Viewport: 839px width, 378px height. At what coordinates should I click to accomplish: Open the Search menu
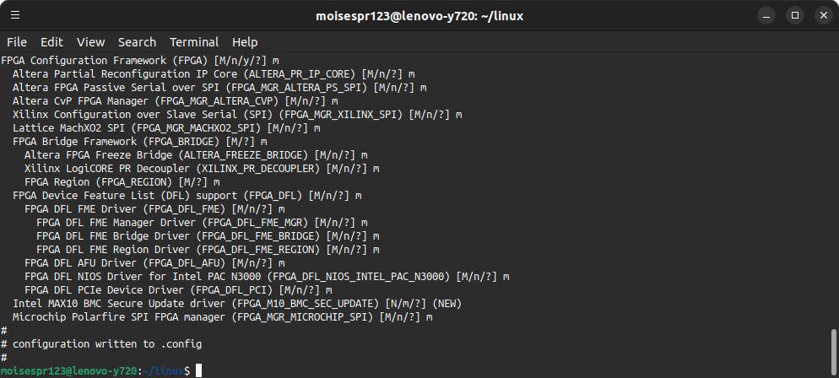(137, 42)
